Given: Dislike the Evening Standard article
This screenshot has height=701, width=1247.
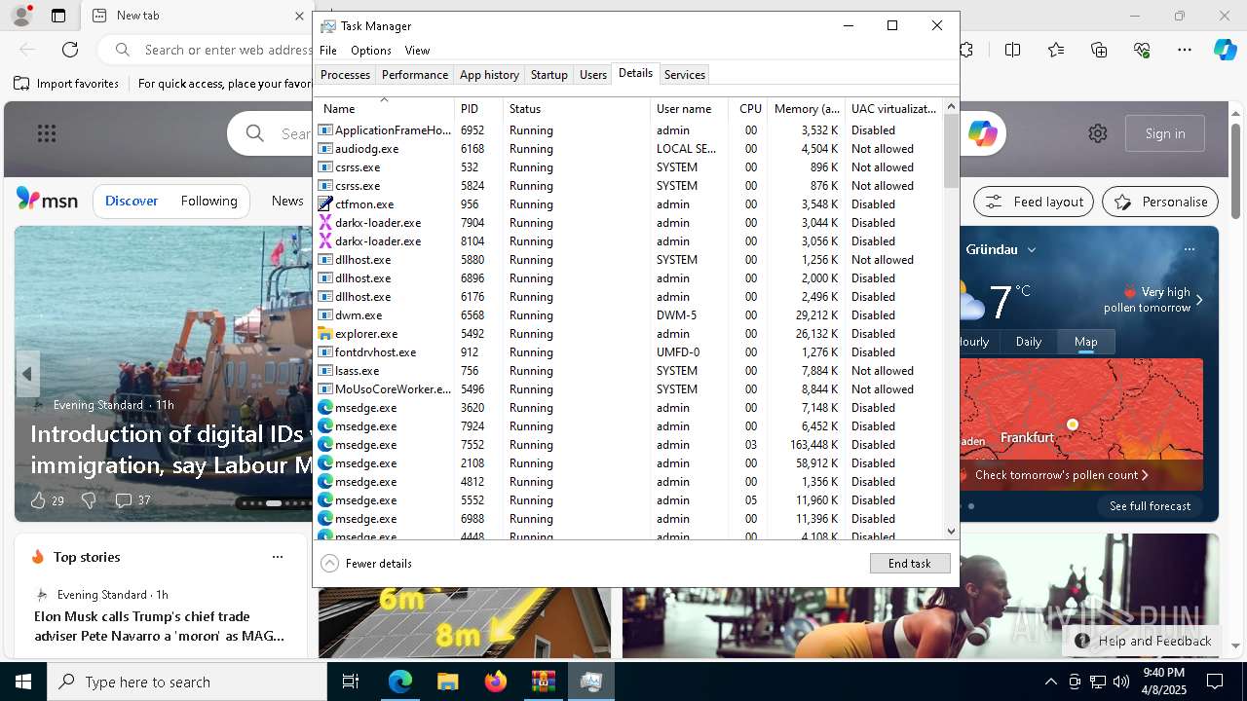Looking at the screenshot, I should (x=89, y=500).
